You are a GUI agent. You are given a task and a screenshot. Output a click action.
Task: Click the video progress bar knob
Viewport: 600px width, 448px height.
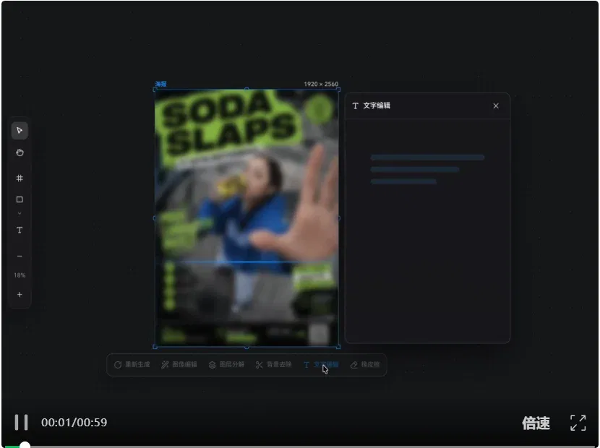(x=25, y=445)
